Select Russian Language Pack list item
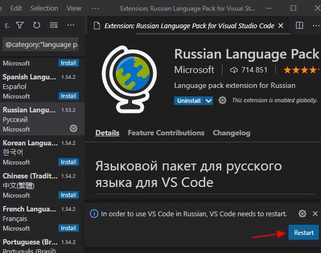This screenshot has width=321, height=253. [42, 119]
